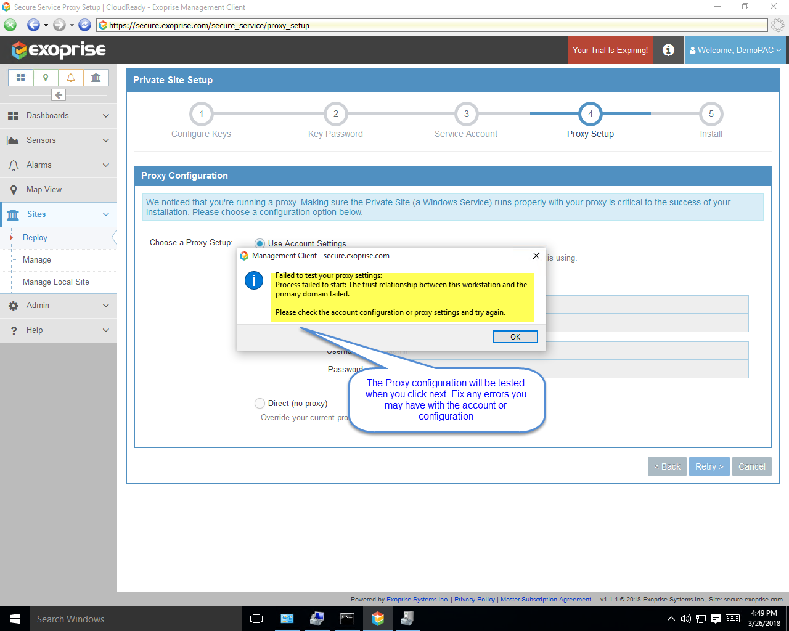Screen dimensions: 789x631
Task: Open the sites building icon tab
Action: pyautogui.click(x=96, y=78)
